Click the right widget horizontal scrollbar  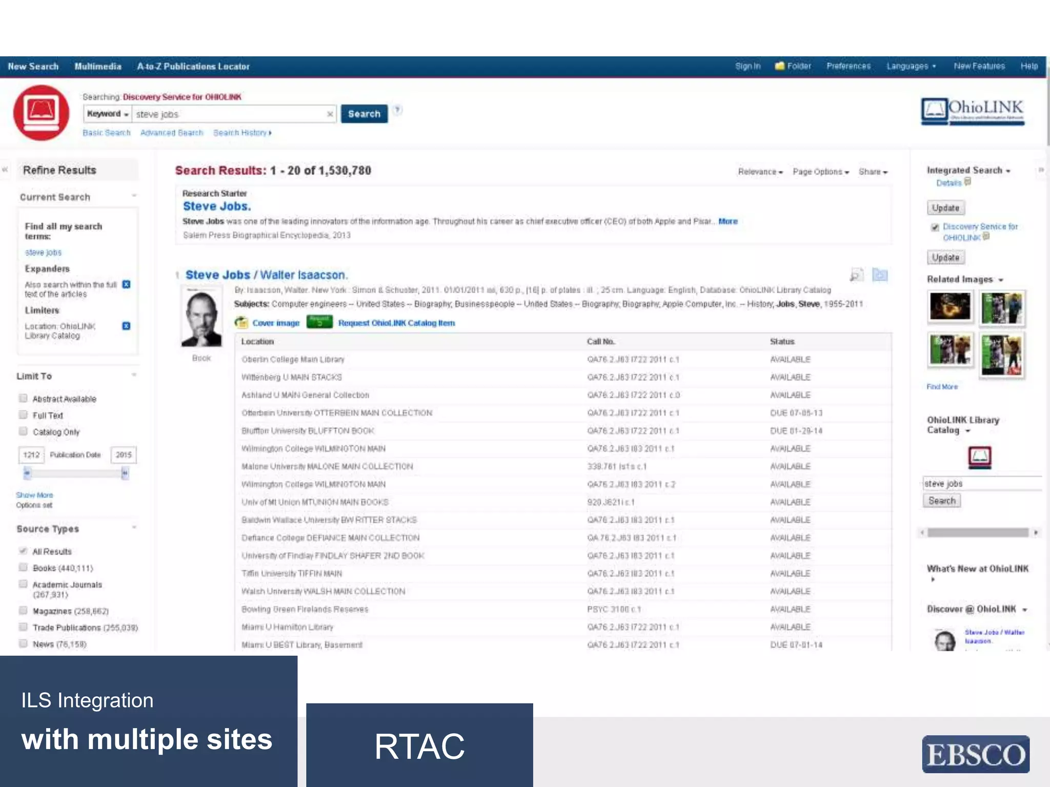pyautogui.click(x=978, y=532)
